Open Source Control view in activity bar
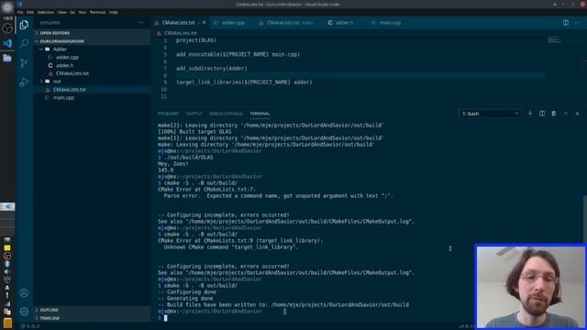This screenshot has width=587, height=330. (x=24, y=63)
